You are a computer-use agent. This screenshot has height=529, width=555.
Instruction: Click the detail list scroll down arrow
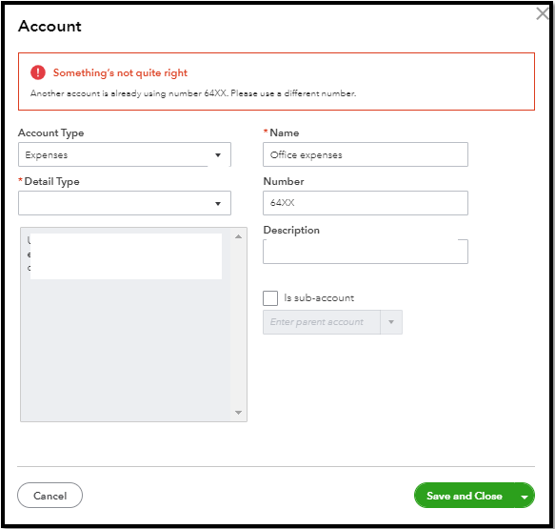coord(239,413)
